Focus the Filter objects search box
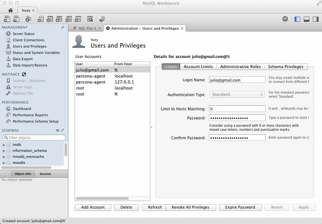Screen dimensions: 322x224 [34, 138]
